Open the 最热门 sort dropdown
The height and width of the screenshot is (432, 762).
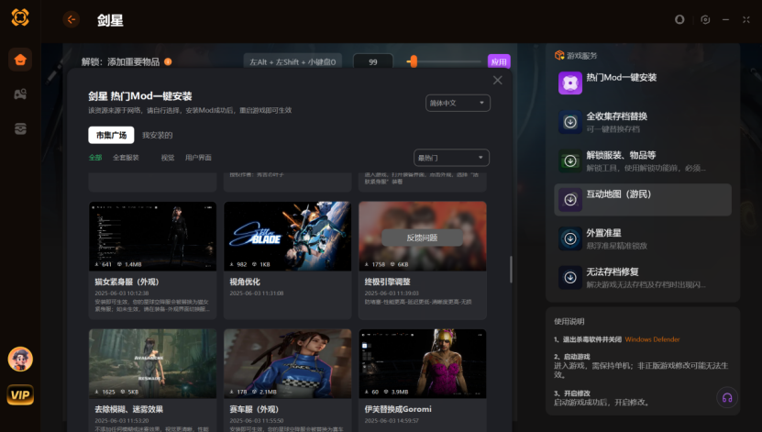451,158
